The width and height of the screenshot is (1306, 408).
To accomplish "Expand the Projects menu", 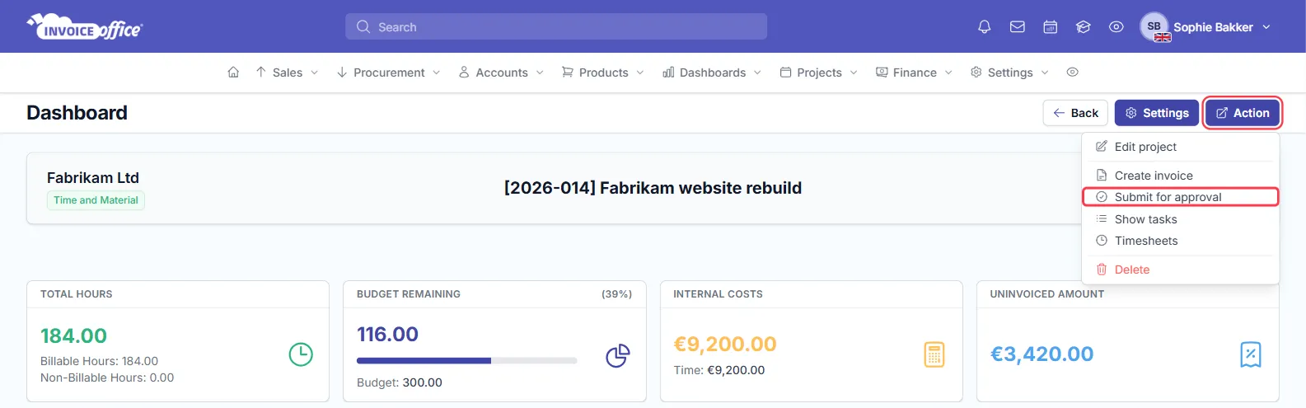I will point(819,73).
